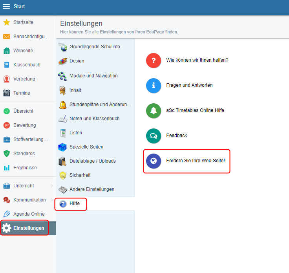289x273 pixels.
Task: Click the red question mark help circle
Action: (x=154, y=60)
